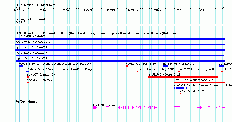Viewport: 232px width, 122px height.
Task: Open the esv8650 (Ahn2009) label
Action: point(193,91)
